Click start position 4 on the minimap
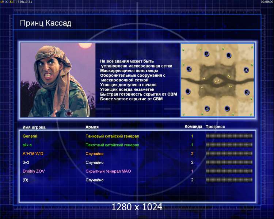Viewport: 274px width, 219px height. (x=246, y=70)
